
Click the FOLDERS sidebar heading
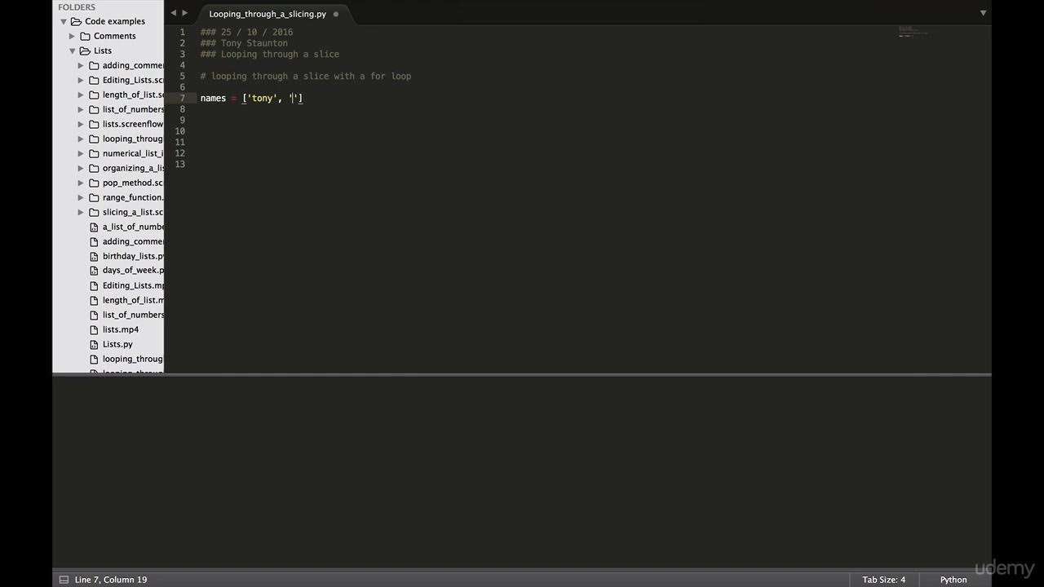77,7
